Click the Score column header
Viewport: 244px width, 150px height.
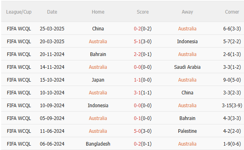pos(143,12)
